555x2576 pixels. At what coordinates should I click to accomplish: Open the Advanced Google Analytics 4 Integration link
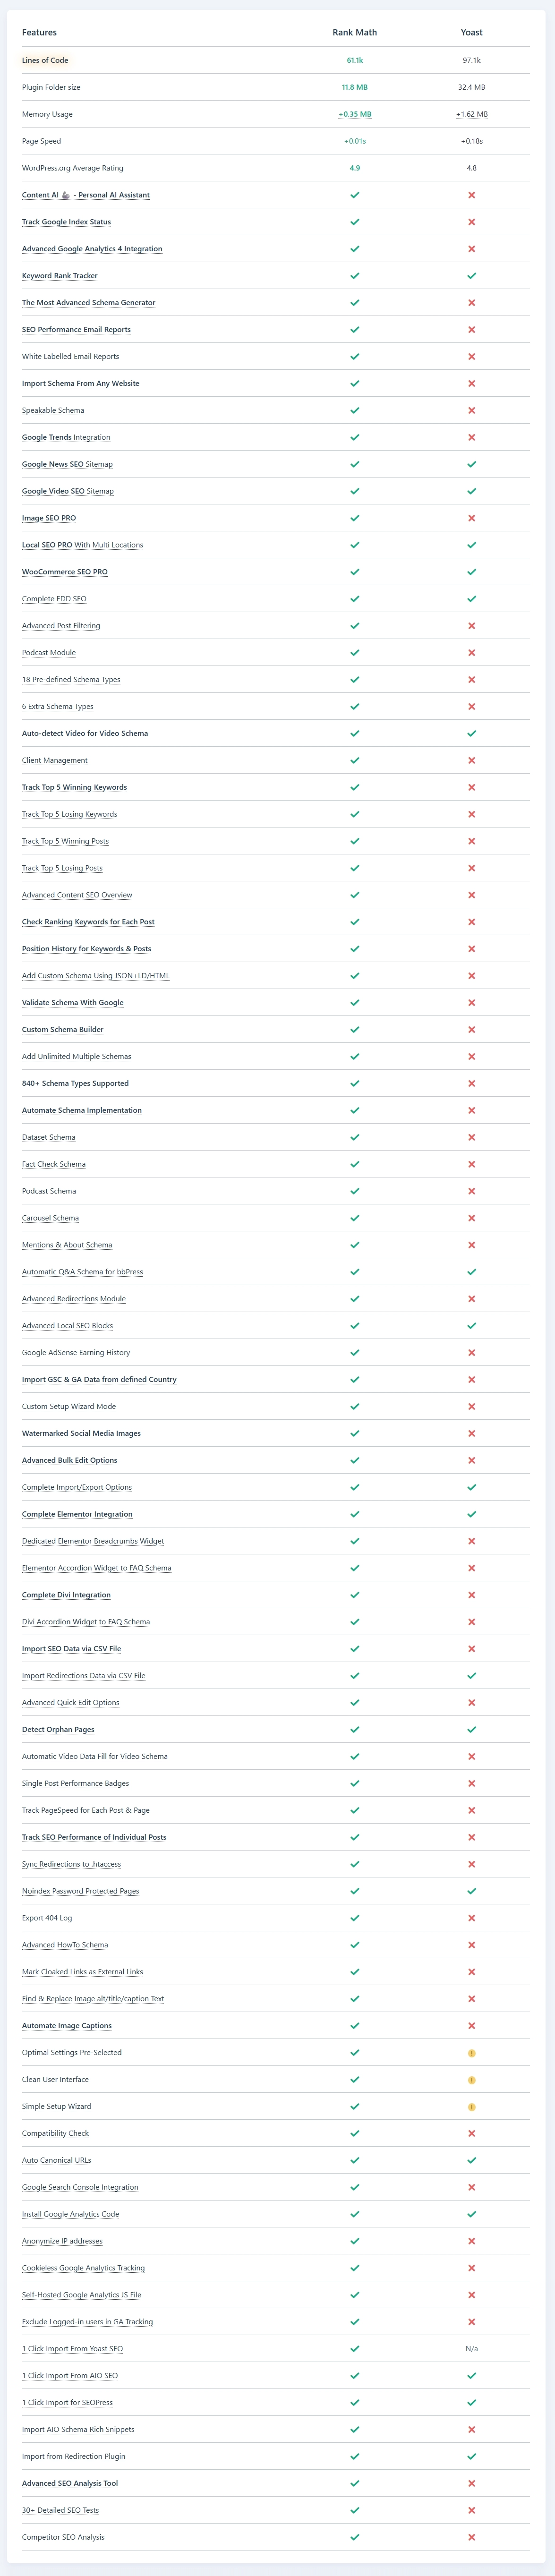pyautogui.click(x=92, y=249)
